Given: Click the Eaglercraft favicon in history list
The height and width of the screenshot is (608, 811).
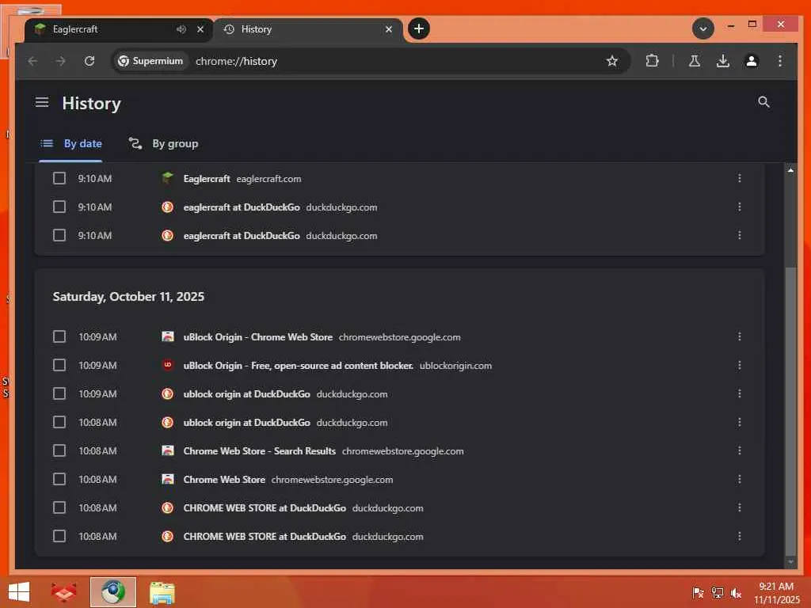Looking at the screenshot, I should pyautogui.click(x=167, y=178).
